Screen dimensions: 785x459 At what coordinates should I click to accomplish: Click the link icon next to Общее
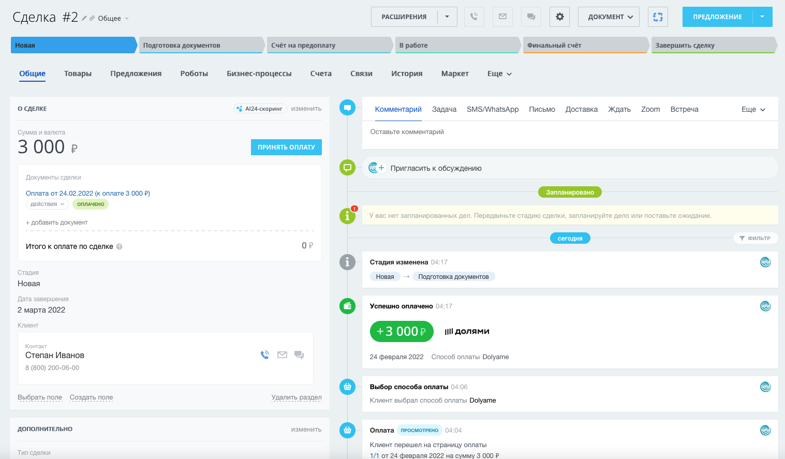click(x=92, y=18)
